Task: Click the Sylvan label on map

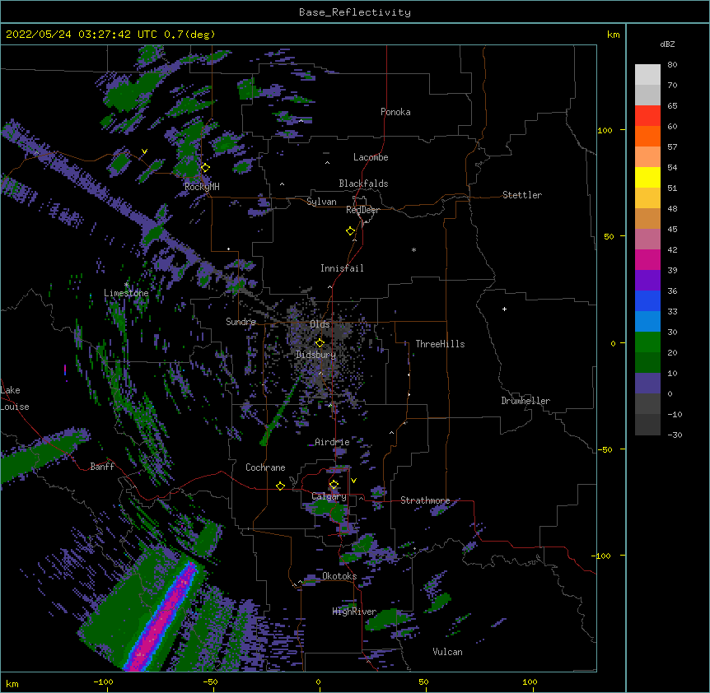Action: coord(321,202)
